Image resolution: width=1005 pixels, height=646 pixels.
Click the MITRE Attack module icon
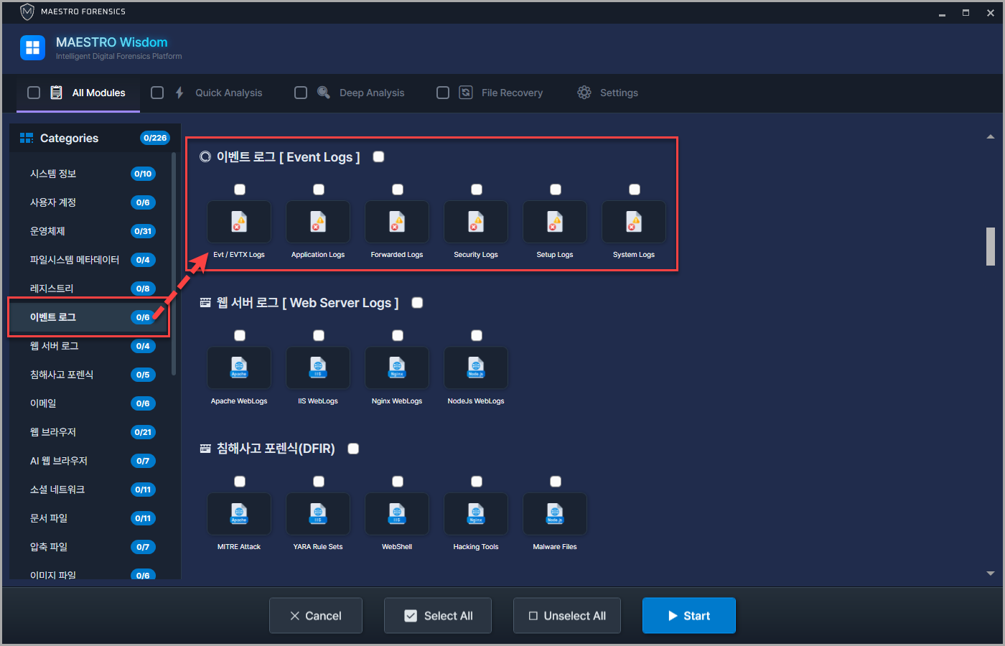pos(239,514)
